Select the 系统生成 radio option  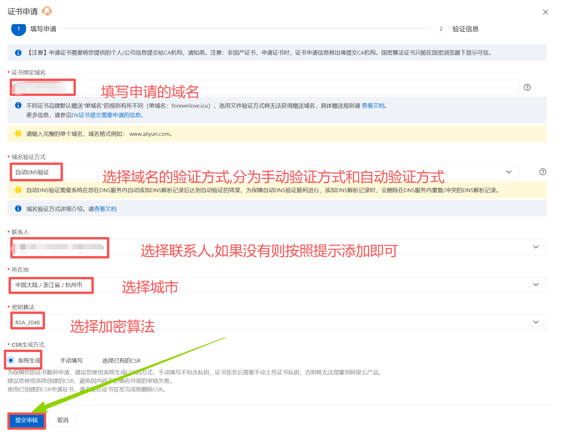pos(11,360)
